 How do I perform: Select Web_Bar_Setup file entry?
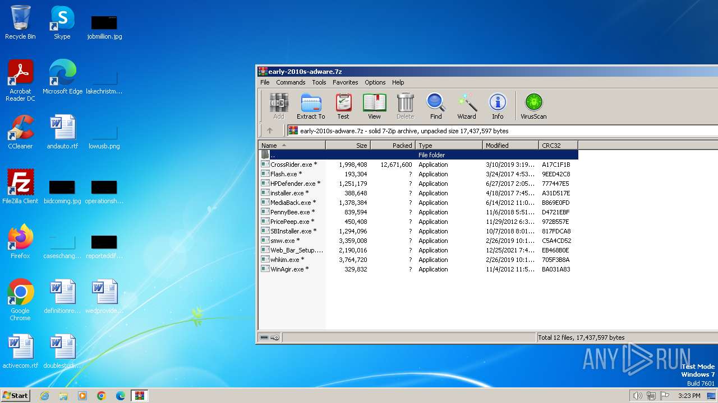pos(418,250)
